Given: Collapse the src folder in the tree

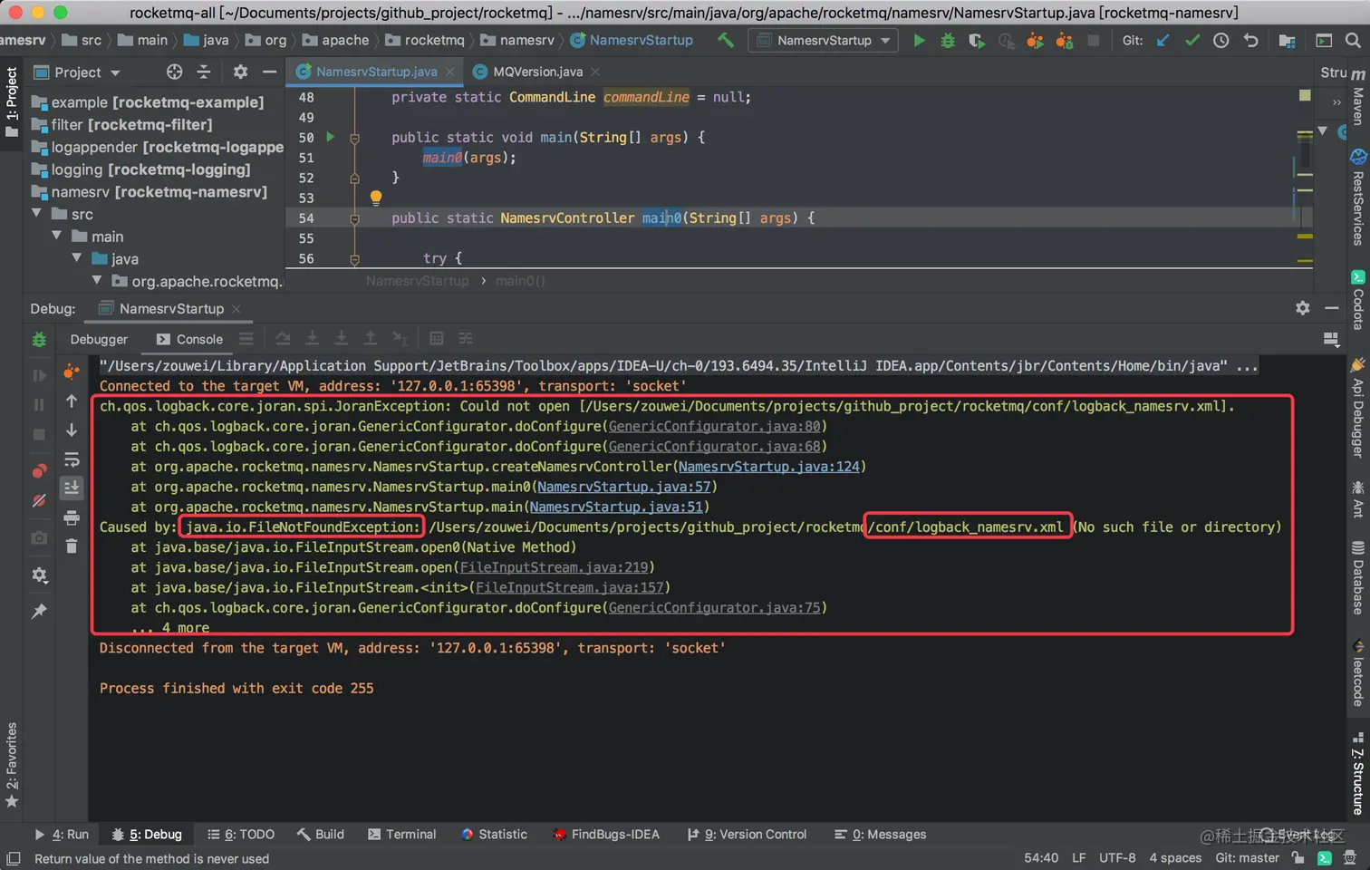Looking at the screenshot, I should coord(37,214).
